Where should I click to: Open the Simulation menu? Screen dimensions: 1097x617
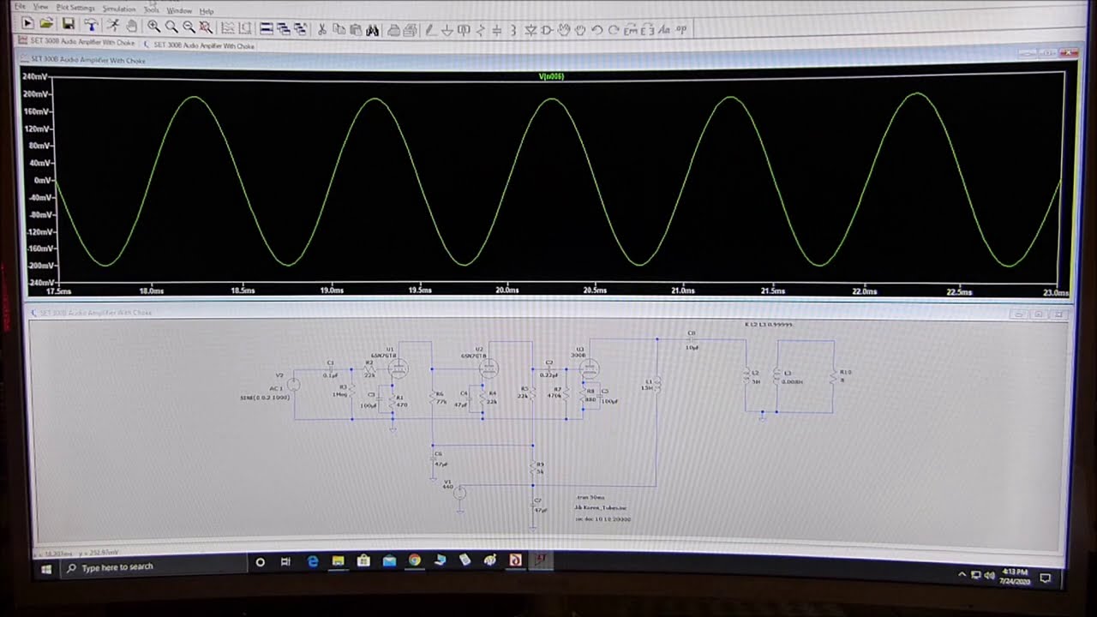(x=119, y=9)
